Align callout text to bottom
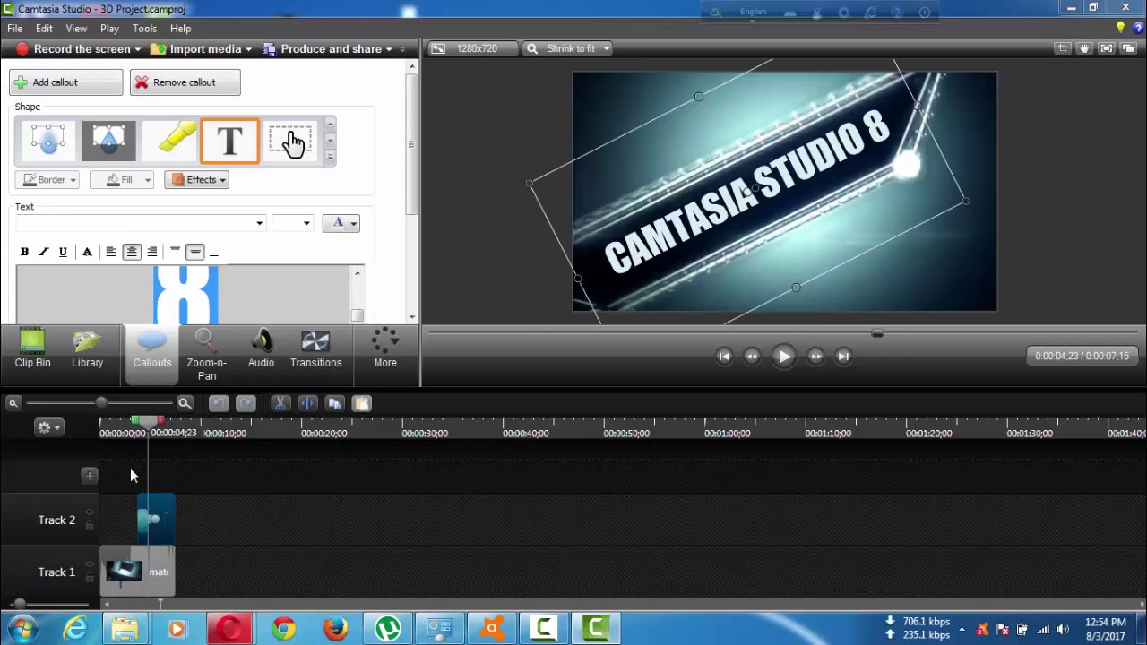Viewport: 1147px width, 645px height. 214,252
